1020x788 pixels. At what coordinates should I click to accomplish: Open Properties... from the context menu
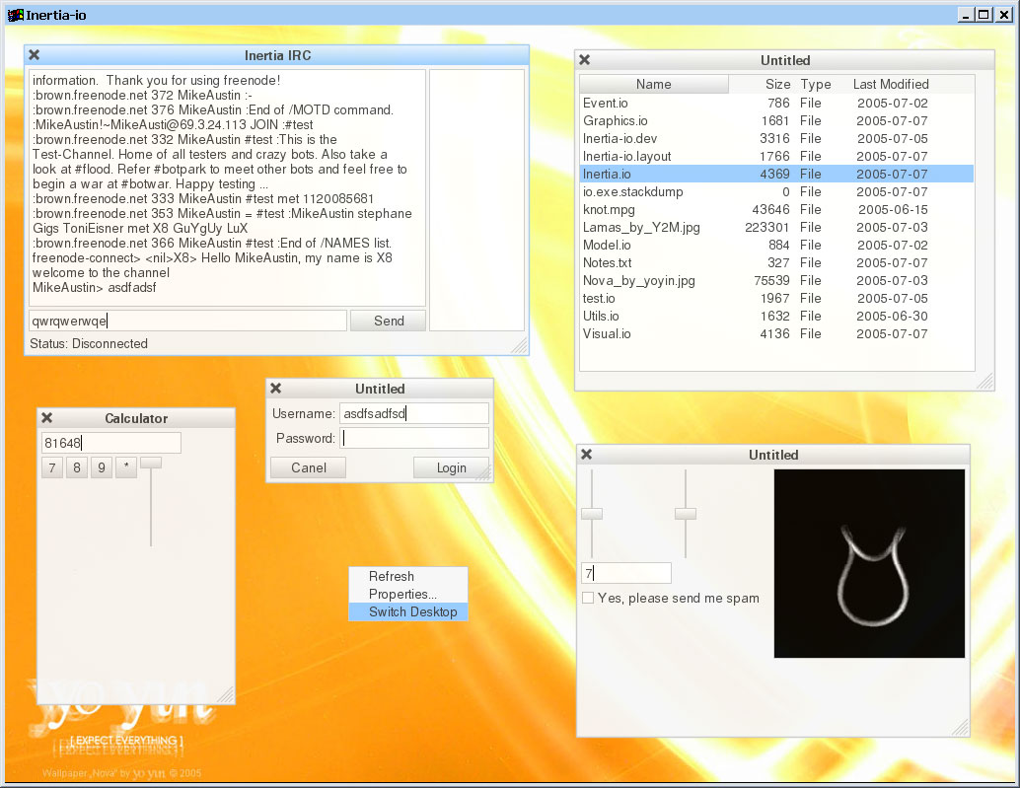[x=407, y=594]
